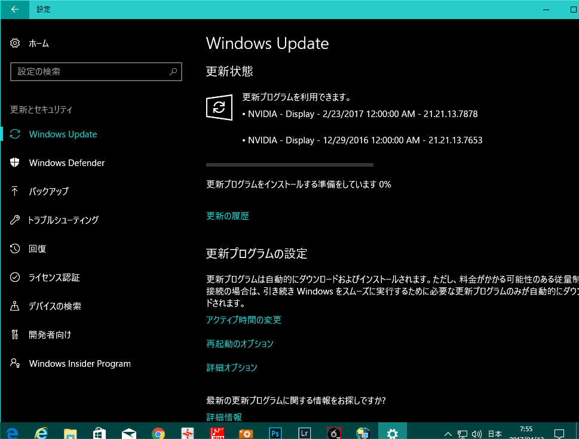Click the update status refresh icon
Screen dimensions: 579x439
(x=219, y=108)
